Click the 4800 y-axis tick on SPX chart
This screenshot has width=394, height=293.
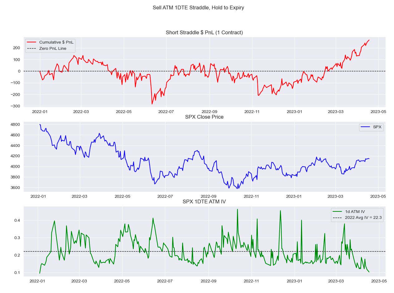click(x=16, y=125)
